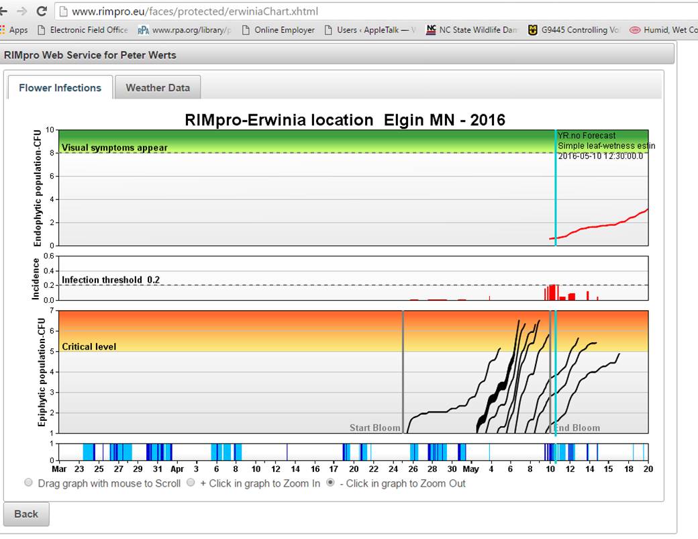
Task: Open the RPA library bookmark
Action: [x=185, y=30]
